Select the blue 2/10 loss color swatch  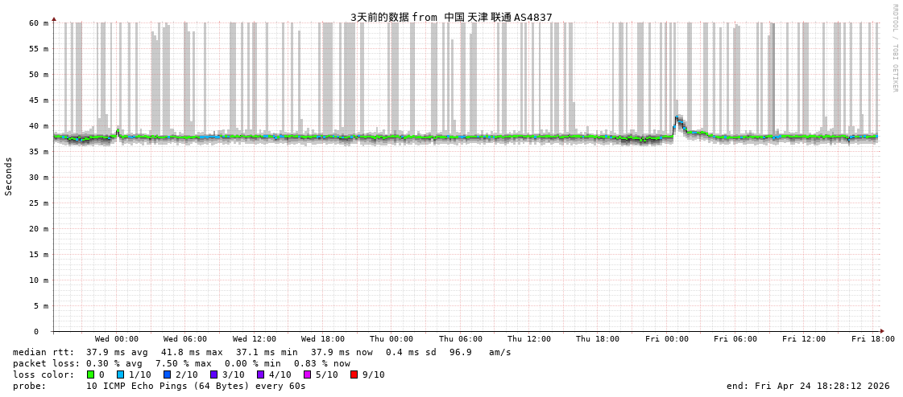pos(168,374)
